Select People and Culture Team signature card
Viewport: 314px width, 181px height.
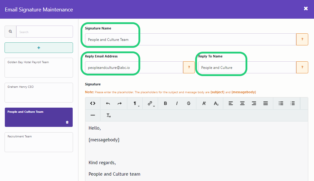[x=39, y=117]
